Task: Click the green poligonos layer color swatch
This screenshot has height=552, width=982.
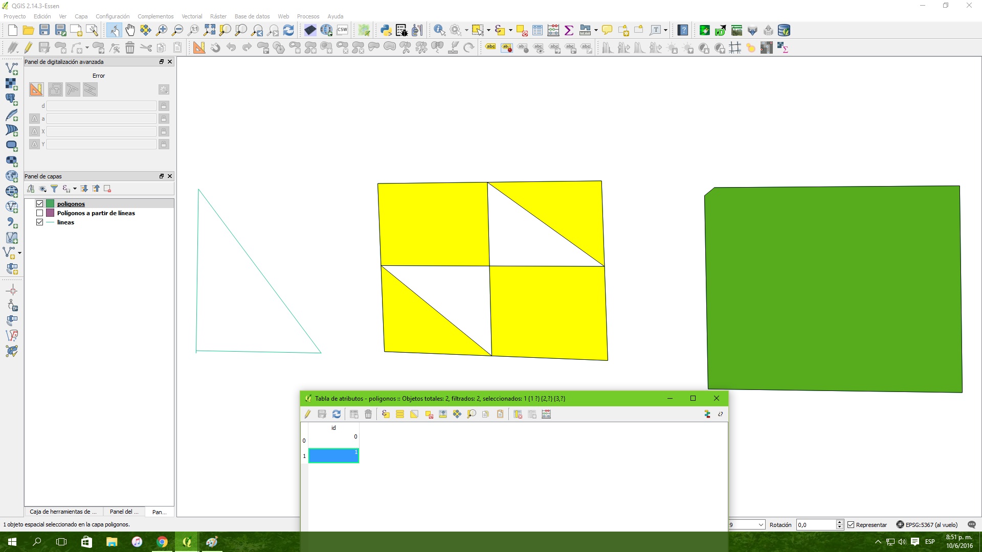Action: pyautogui.click(x=50, y=204)
